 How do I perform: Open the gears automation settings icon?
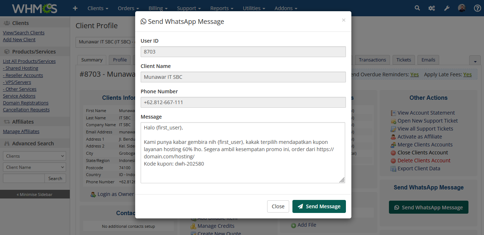coord(432,8)
